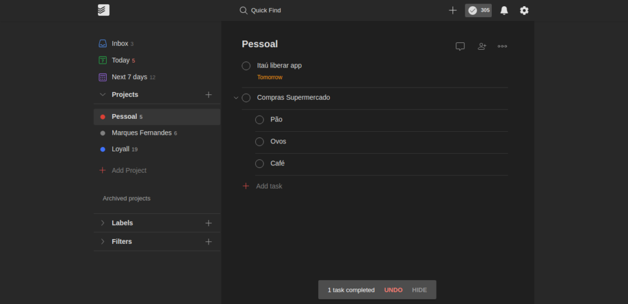
Task: Open the settings gear menu
Action: pyautogui.click(x=524, y=10)
